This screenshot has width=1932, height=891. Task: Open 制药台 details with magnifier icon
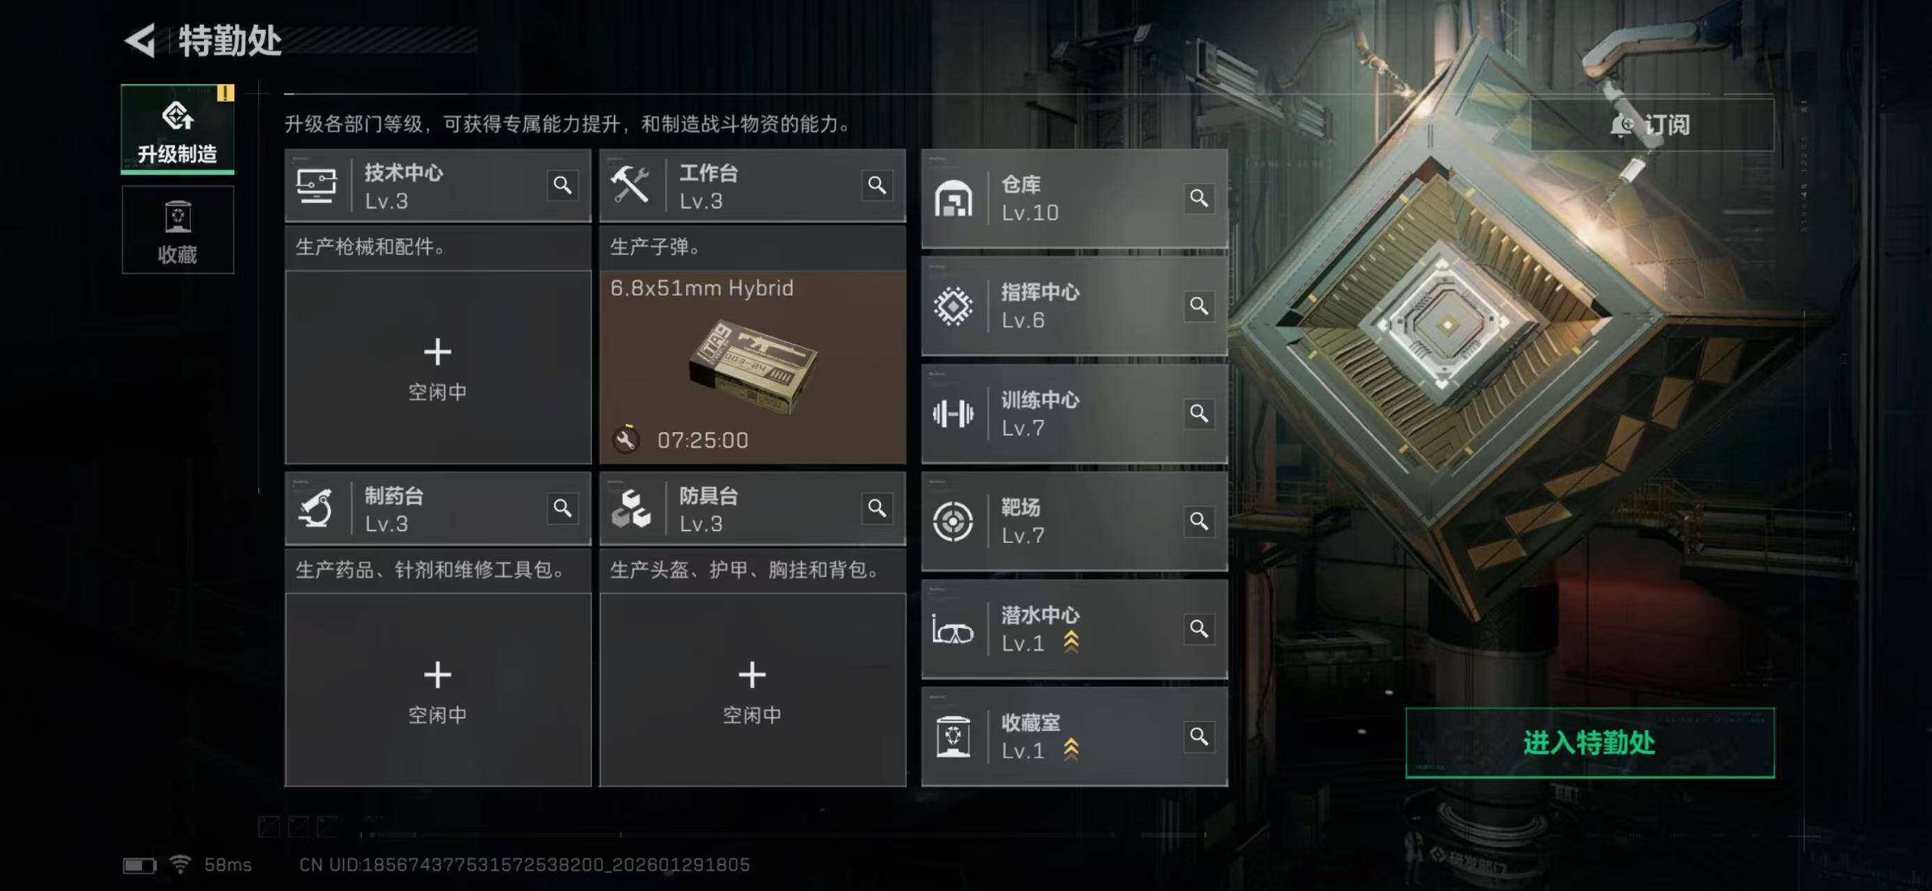(x=563, y=508)
